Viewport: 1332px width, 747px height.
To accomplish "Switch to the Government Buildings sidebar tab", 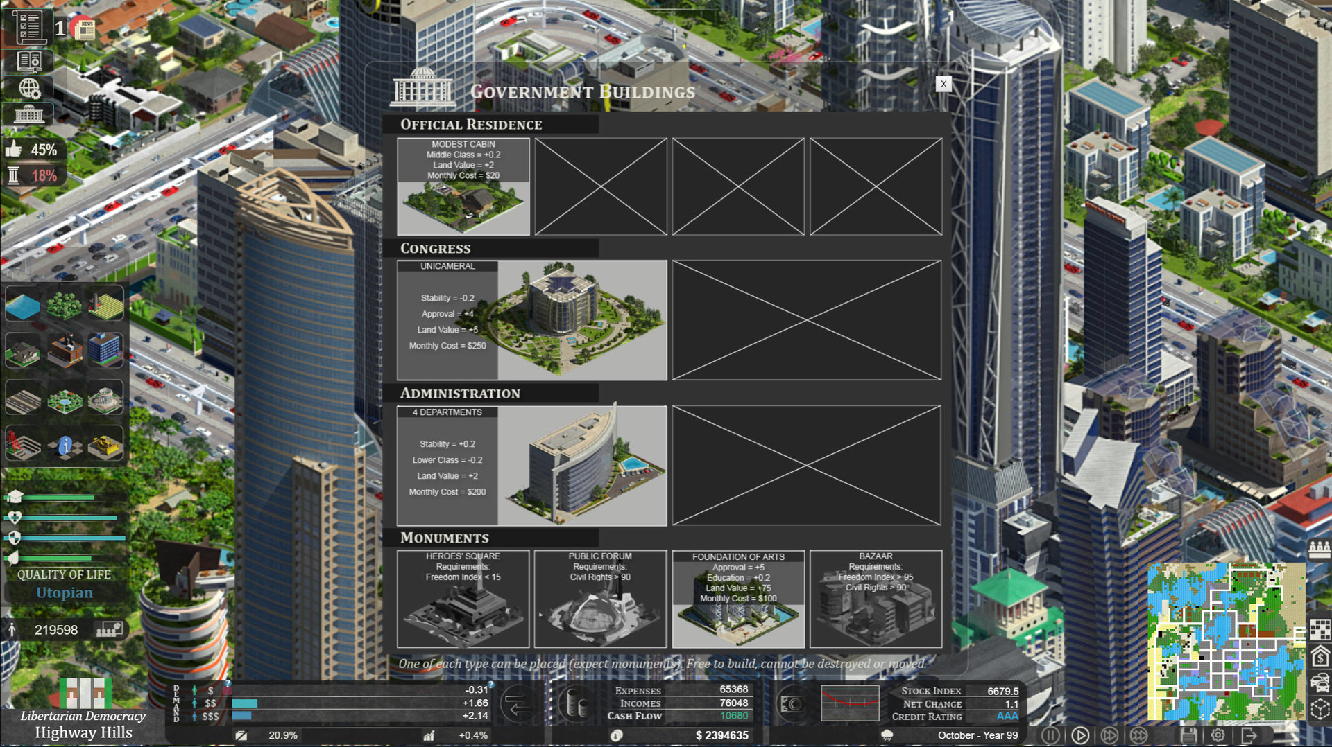I will [x=28, y=114].
